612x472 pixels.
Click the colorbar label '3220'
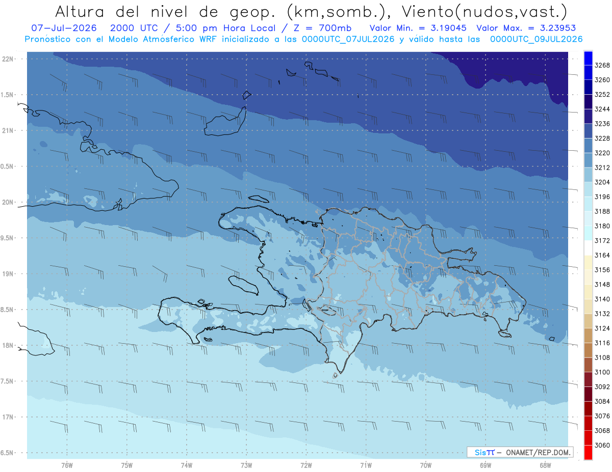[602, 153]
